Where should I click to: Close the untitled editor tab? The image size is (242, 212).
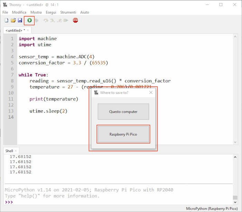pyautogui.click(x=28, y=30)
